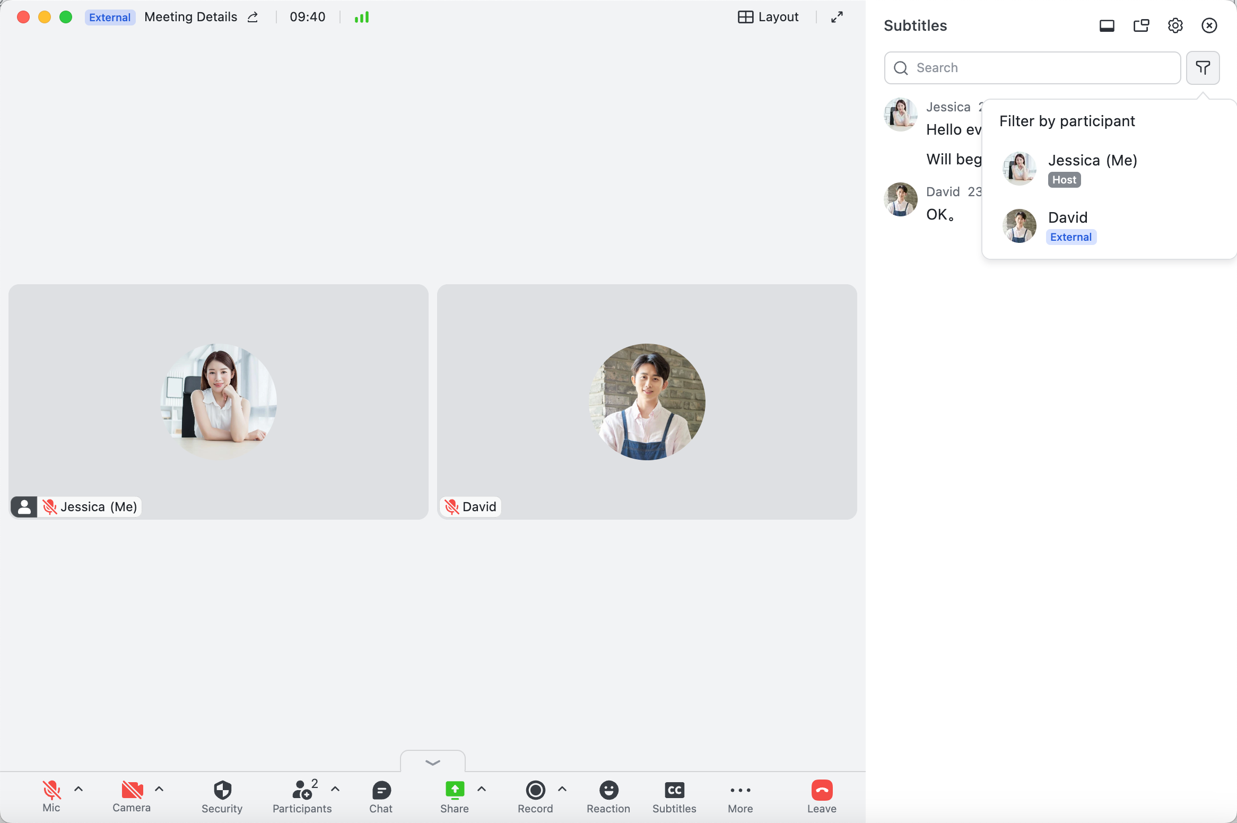
Task: Expand mic options arrow
Action: click(79, 789)
